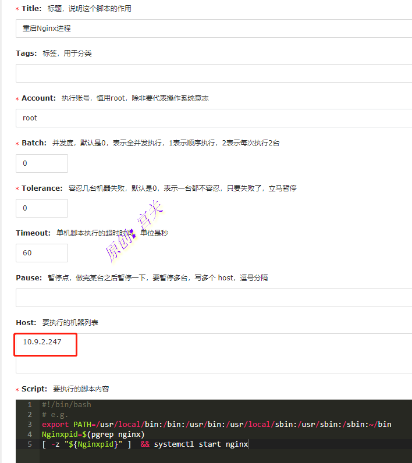The height and width of the screenshot is (463, 412).
Task: Click the Title field label
Action: pyautogui.click(x=31, y=9)
